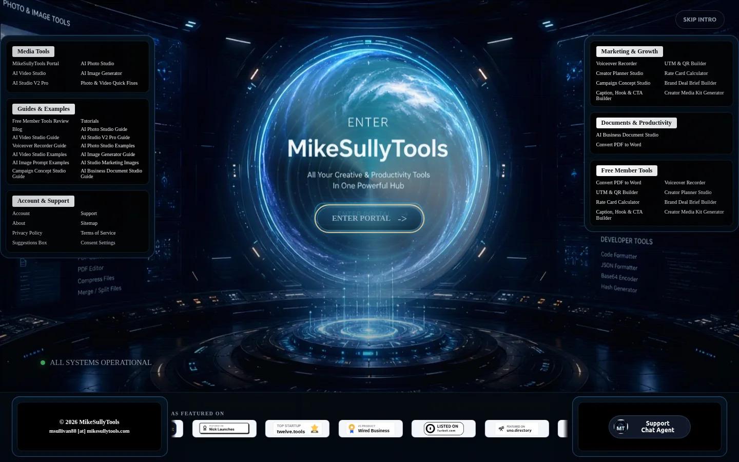Screen dimensions: 739x462
Task: Open Brand Deal Brief Builder in Free Member Tools
Action: 690,202
